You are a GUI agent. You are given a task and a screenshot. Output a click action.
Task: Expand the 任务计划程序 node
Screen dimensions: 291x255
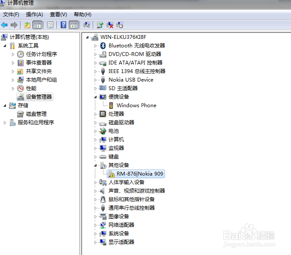click(13, 54)
